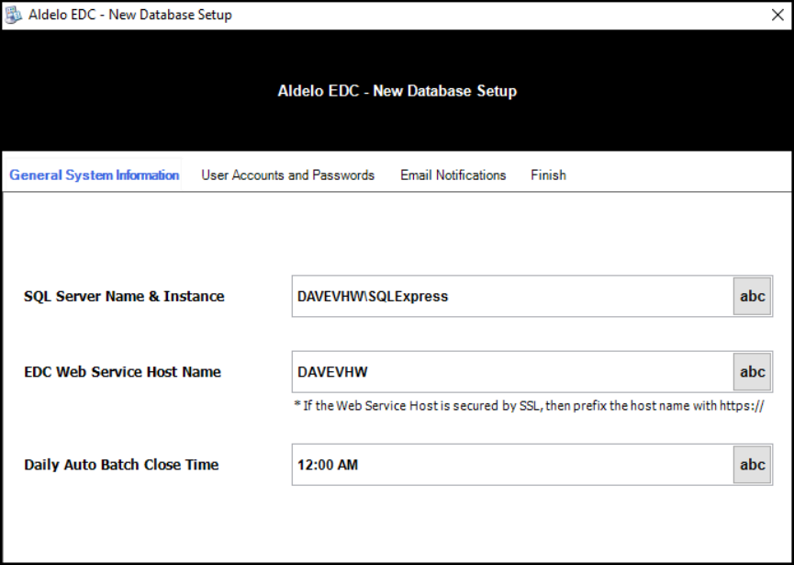The image size is (794, 565).
Task: Go to the Email Notifications tab
Action: (x=453, y=175)
